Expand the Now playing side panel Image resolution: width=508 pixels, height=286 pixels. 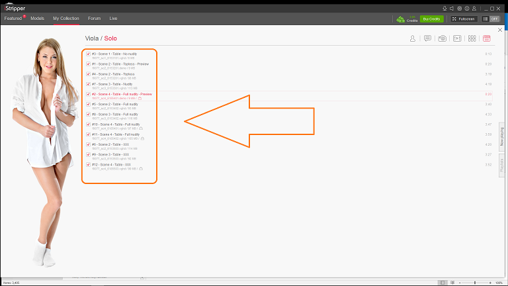pyautogui.click(x=501, y=136)
